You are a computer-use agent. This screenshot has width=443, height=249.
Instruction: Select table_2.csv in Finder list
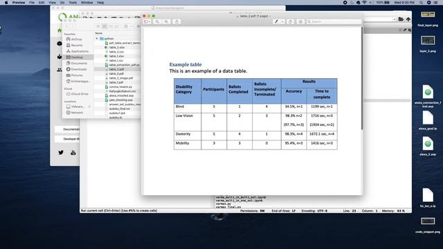(117, 52)
